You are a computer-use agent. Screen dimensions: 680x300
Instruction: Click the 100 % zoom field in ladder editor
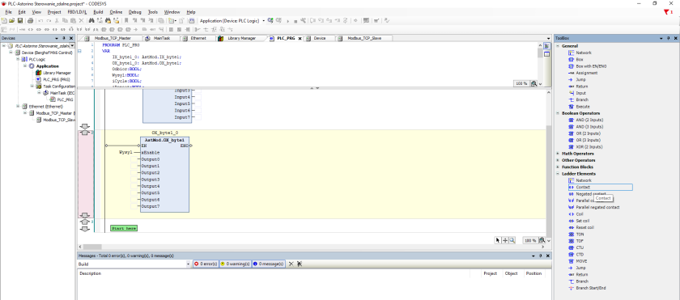coord(529,240)
